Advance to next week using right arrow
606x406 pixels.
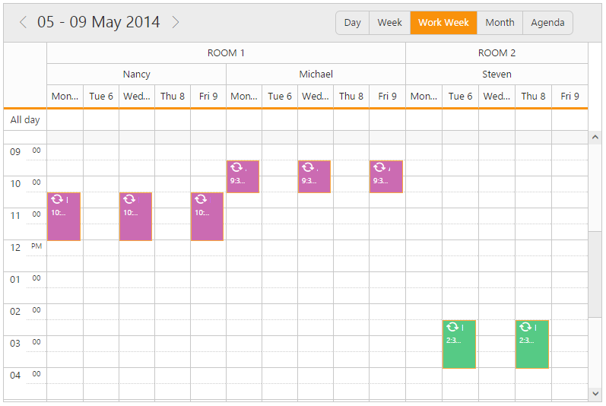(176, 23)
